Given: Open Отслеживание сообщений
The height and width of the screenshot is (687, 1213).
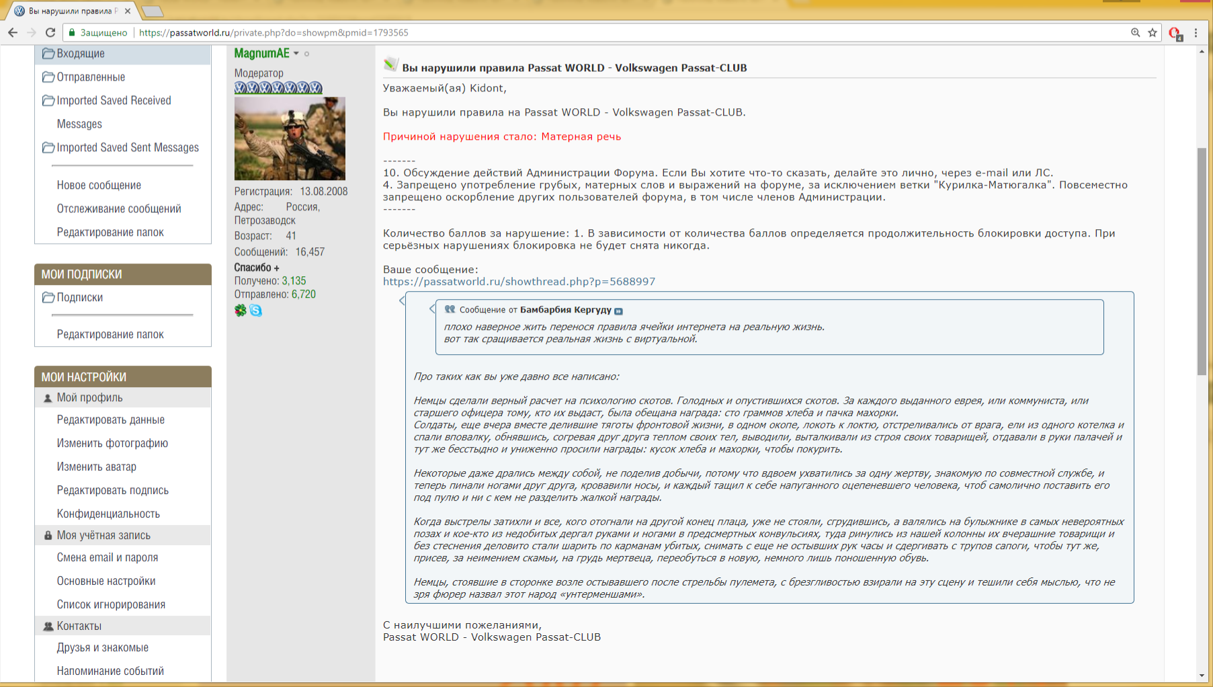Looking at the screenshot, I should [x=119, y=209].
